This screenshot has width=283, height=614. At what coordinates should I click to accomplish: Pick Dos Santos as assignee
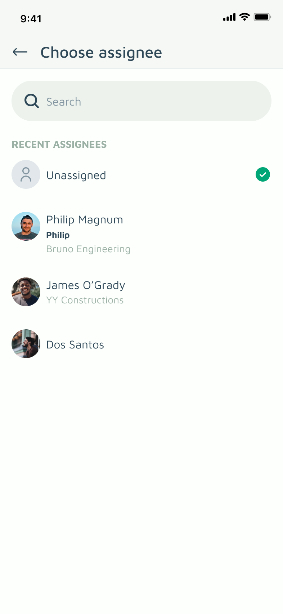[x=141, y=344]
